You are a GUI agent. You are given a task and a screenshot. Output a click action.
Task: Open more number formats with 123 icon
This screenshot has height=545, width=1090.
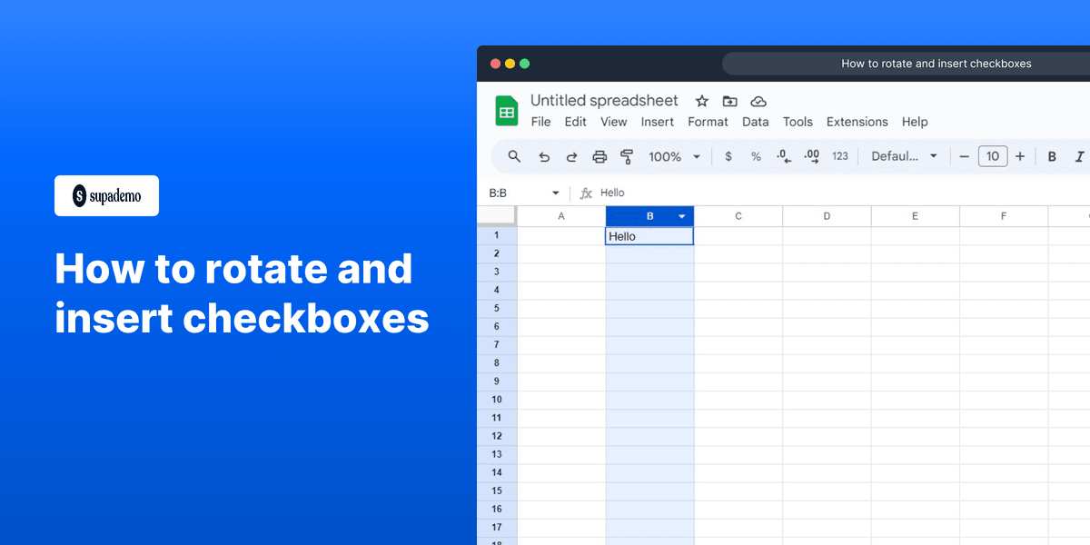839,156
